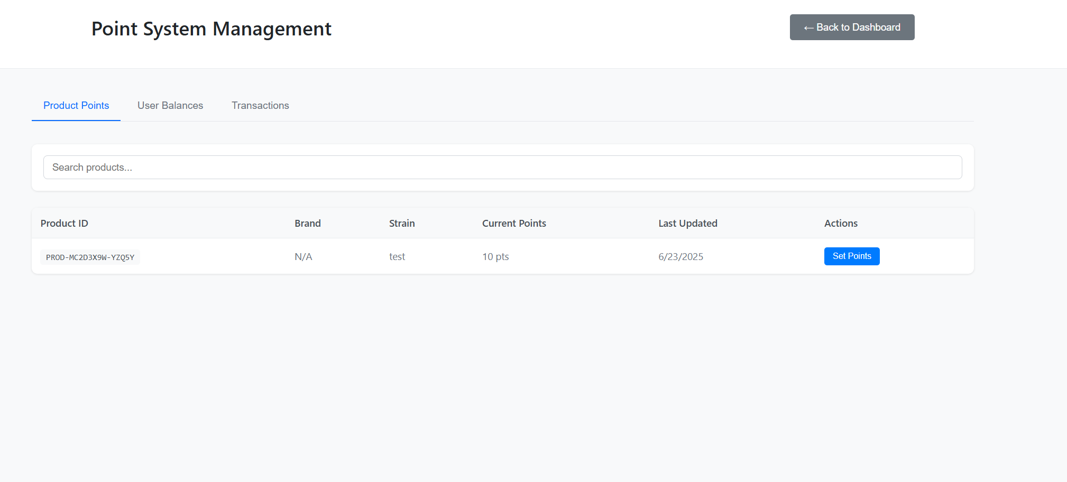Click the Actions column header
This screenshot has height=482, width=1067.
[x=841, y=224]
